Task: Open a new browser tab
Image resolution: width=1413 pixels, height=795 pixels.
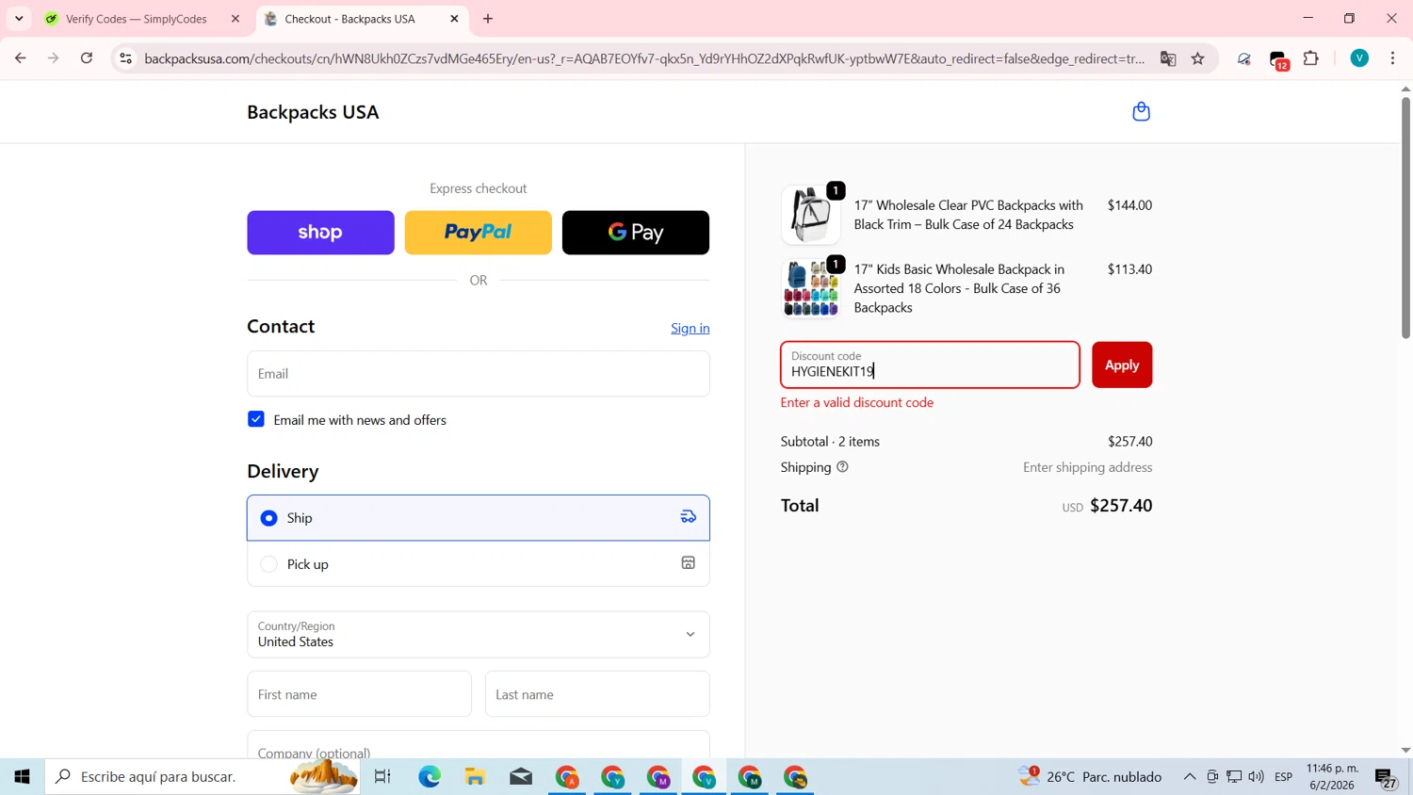Action: (x=488, y=19)
